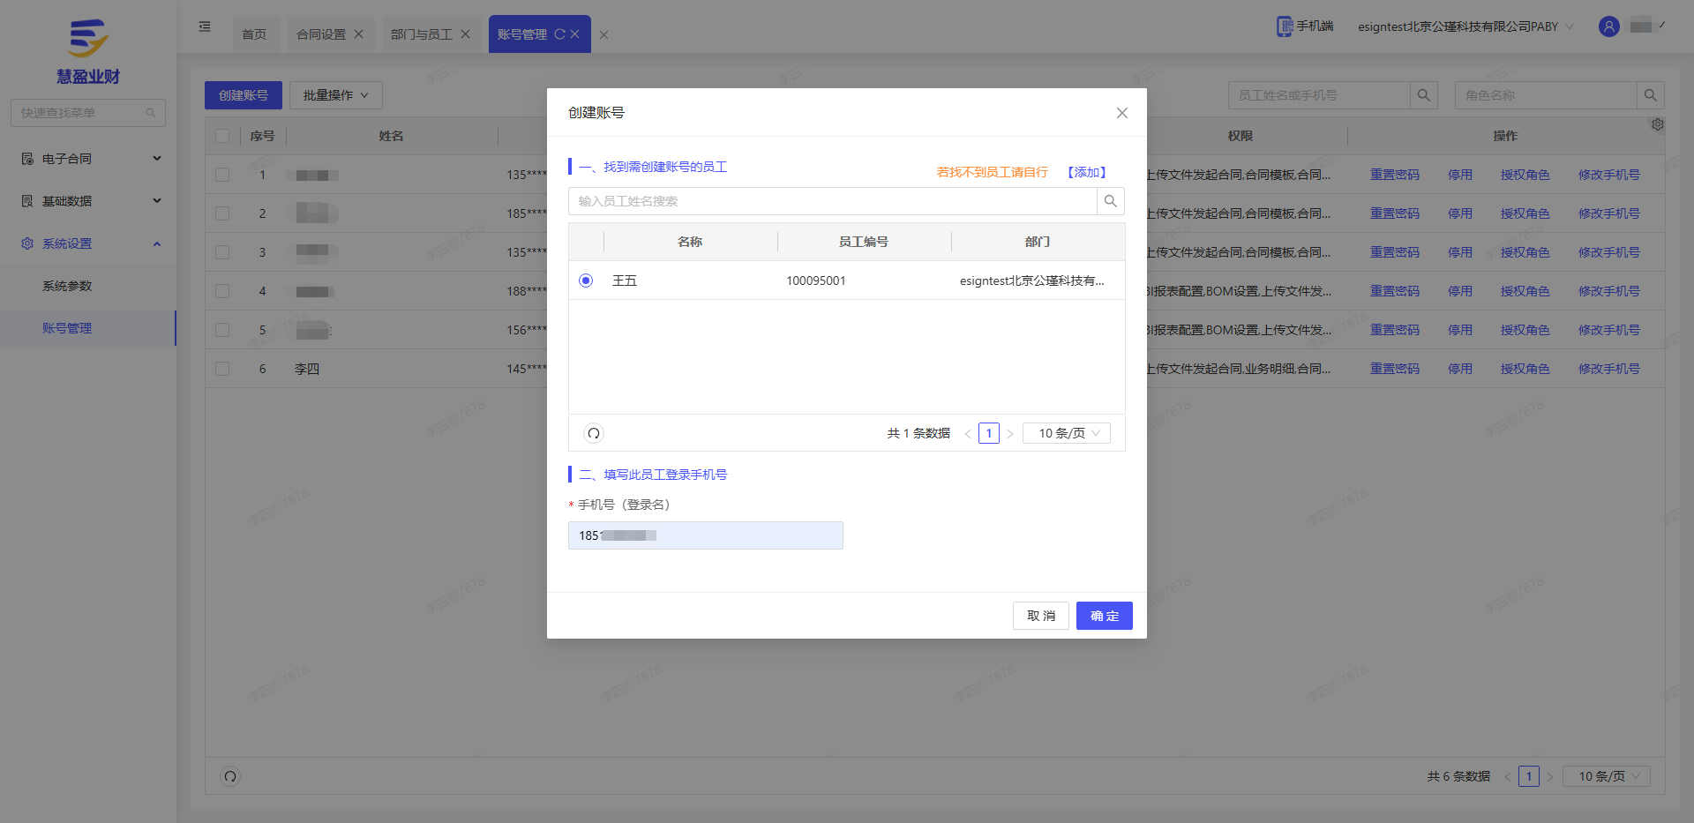Click the 慧盈业财 logo

click(88, 51)
